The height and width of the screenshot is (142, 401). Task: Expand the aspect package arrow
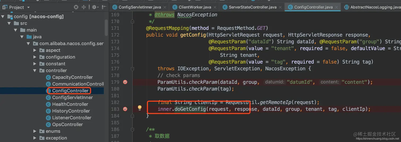tap(35, 50)
